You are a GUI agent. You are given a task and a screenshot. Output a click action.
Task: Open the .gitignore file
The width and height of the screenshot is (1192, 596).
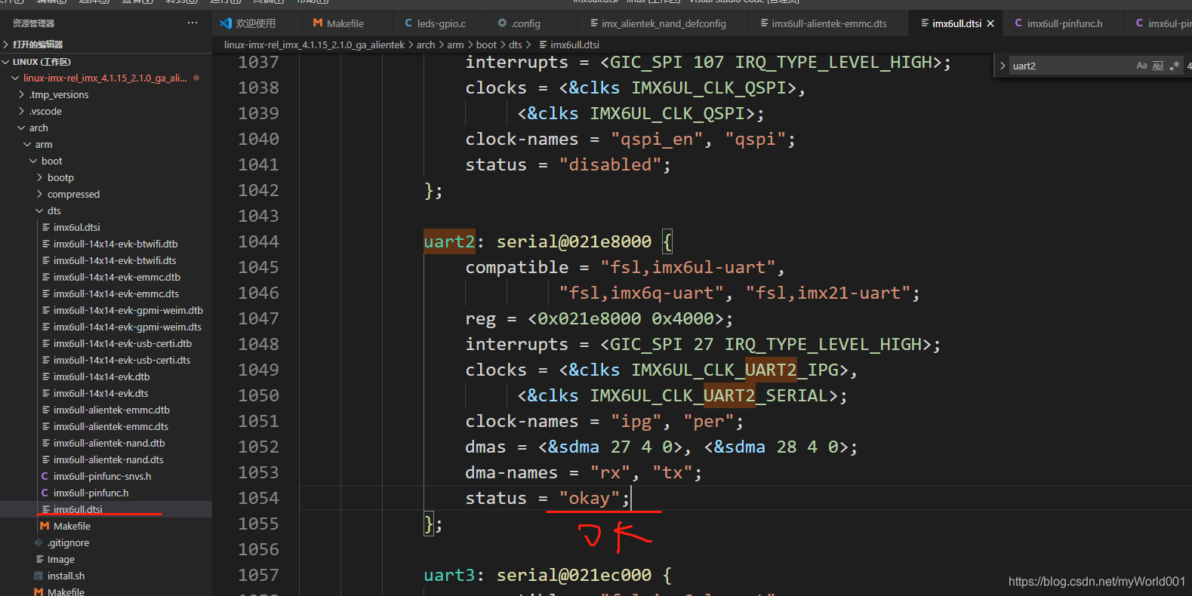pos(68,542)
